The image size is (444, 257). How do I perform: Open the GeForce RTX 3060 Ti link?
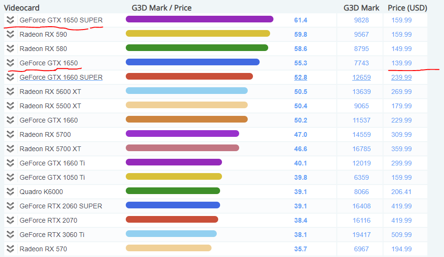(52, 235)
